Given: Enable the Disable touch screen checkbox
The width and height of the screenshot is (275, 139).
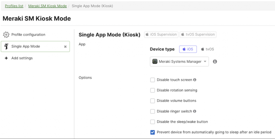Looking at the screenshot, I should [x=153, y=80].
